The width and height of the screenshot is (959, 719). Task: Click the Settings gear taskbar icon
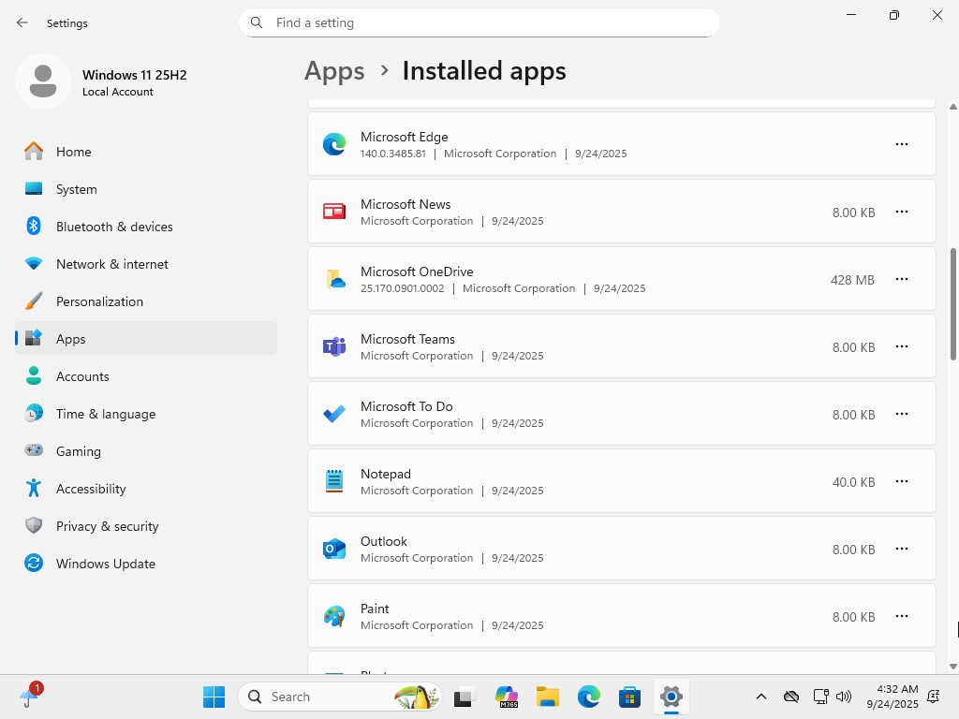(x=671, y=697)
